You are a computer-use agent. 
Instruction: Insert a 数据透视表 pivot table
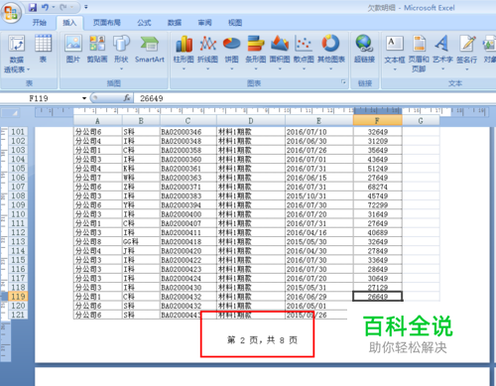click(x=17, y=53)
